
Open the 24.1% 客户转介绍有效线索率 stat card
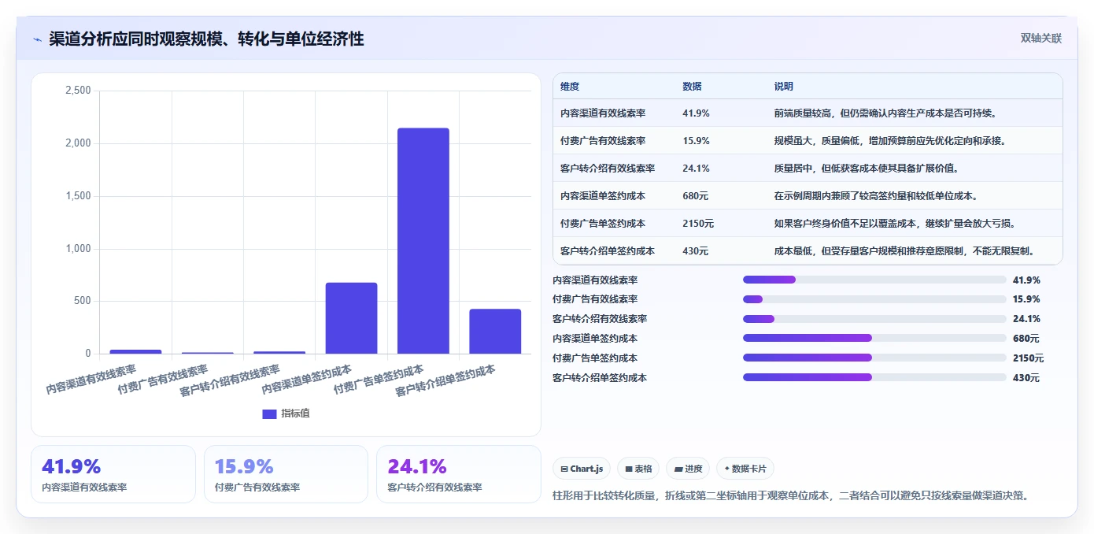[459, 474]
